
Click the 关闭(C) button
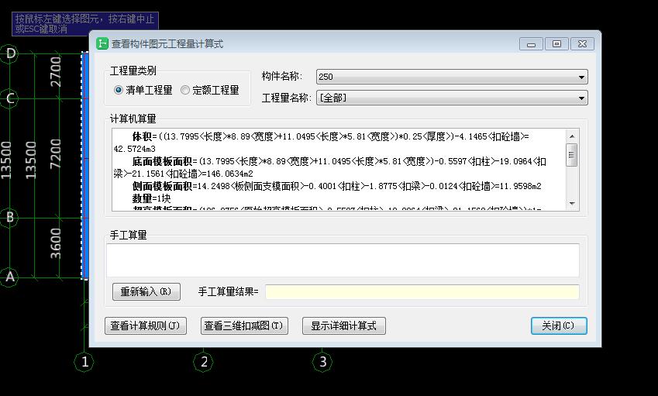pyautogui.click(x=559, y=325)
